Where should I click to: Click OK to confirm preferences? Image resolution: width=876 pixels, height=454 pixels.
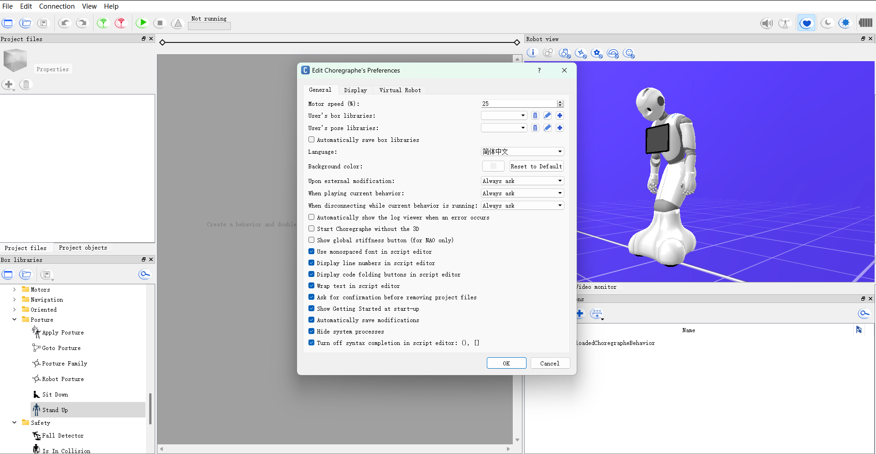pyautogui.click(x=506, y=363)
